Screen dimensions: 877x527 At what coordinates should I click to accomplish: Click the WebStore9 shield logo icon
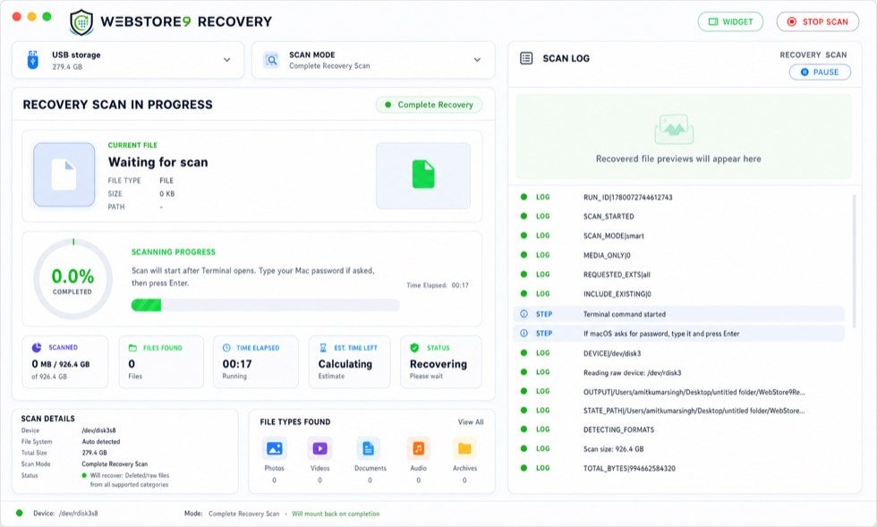tap(81, 22)
